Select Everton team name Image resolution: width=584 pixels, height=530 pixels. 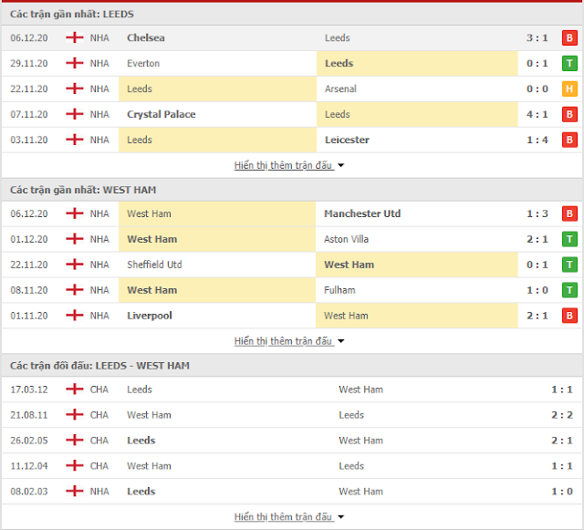[143, 63]
